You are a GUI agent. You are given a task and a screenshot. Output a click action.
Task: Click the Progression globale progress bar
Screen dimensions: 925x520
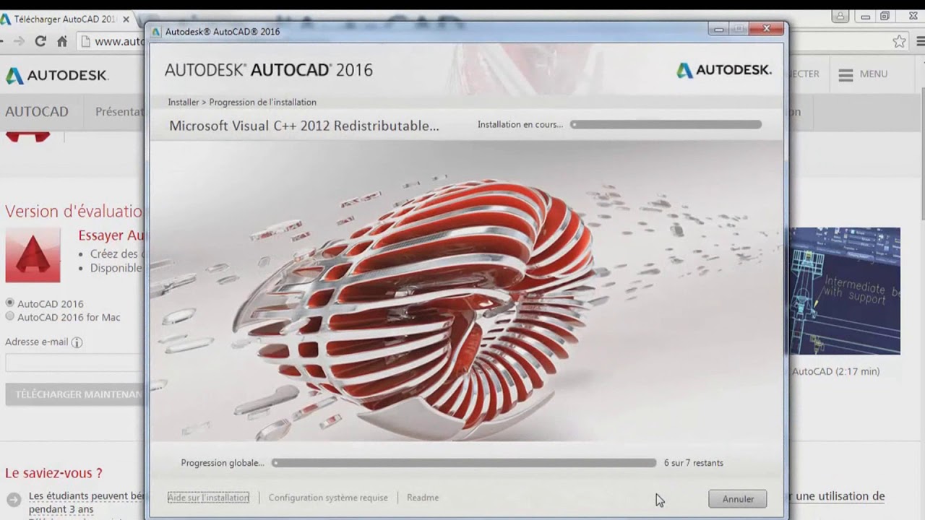pyautogui.click(x=464, y=463)
